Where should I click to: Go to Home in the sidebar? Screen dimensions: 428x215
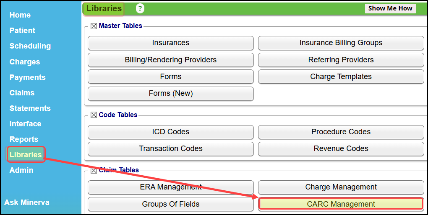20,15
